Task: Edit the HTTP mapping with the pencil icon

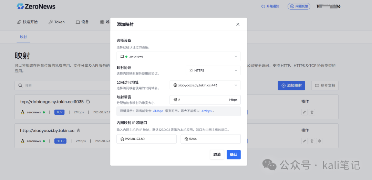Action: (x=304, y=141)
